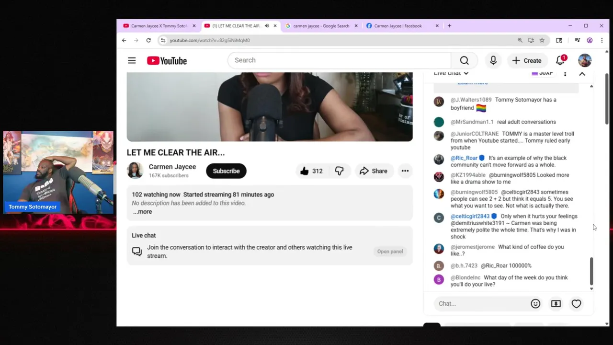Subscribe to Carmen Jaycee channel
The height and width of the screenshot is (345, 613).
point(226,171)
